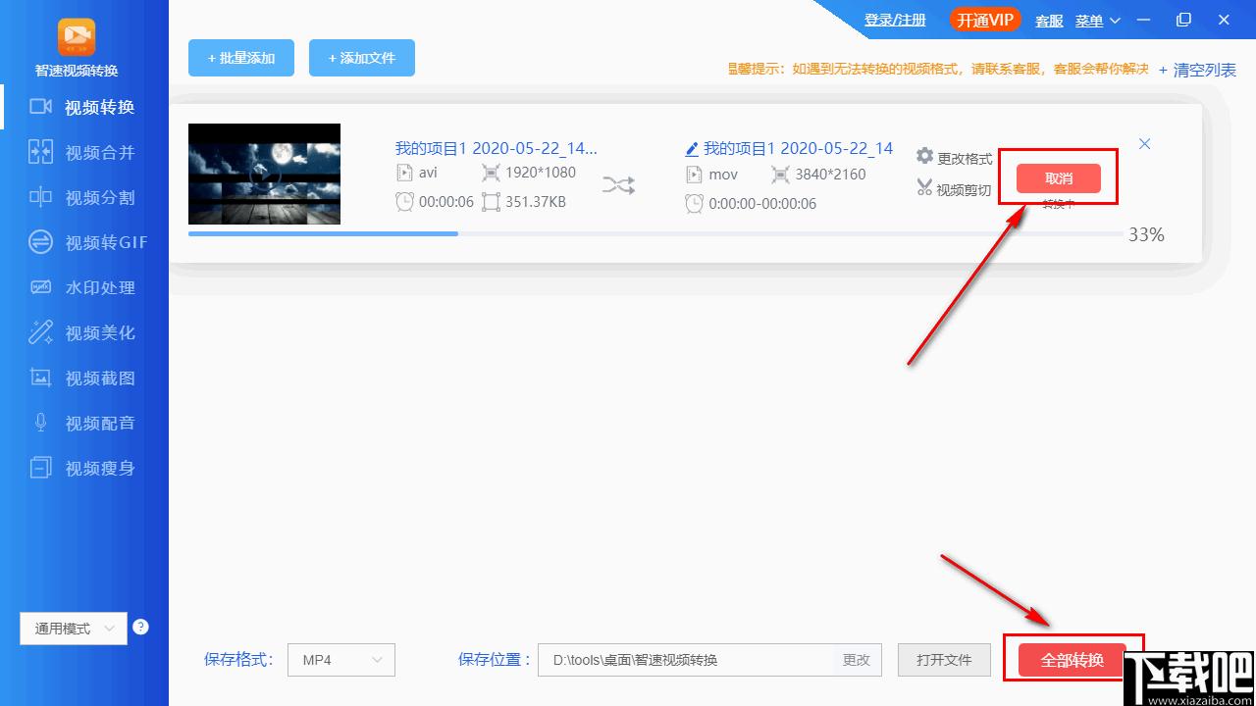Viewport: 1256px width, 706px height.
Task: Remove the file with the X icon
Action: point(1144,144)
